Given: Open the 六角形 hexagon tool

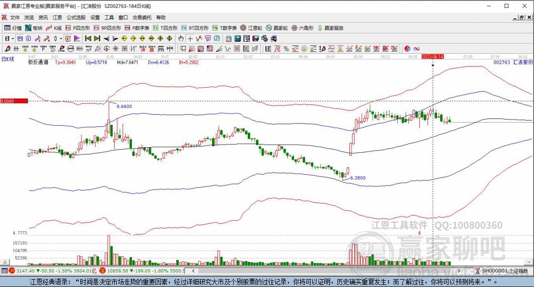Looking at the screenshot, I should coord(302,28).
